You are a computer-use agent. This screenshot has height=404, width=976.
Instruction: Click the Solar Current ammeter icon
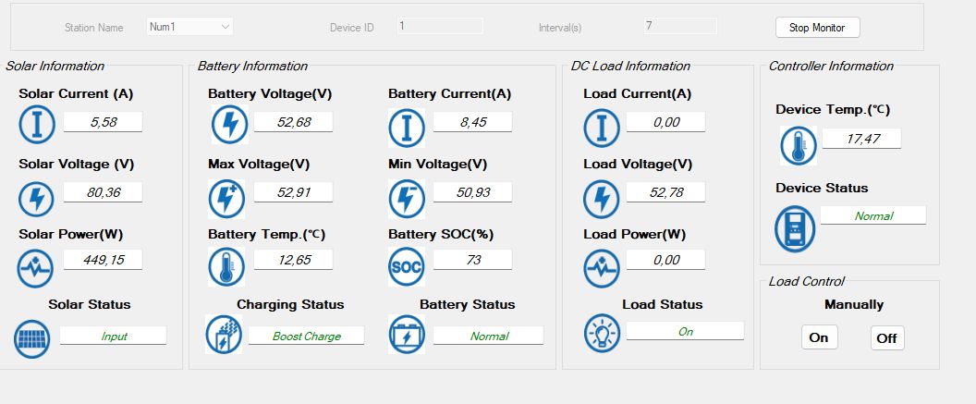[37, 123]
